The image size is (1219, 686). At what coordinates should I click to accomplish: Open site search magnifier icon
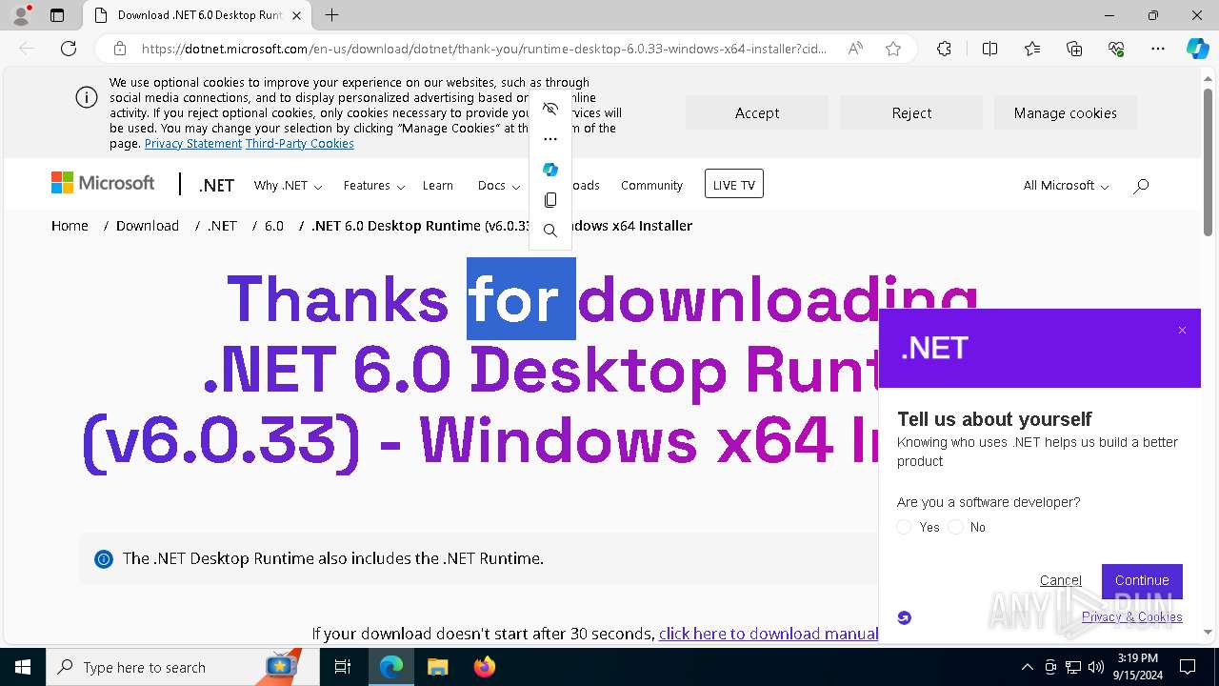tap(1141, 186)
